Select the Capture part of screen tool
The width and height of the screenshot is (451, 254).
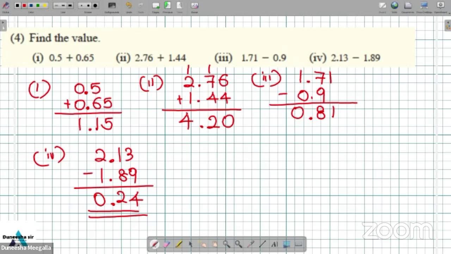pos(286,244)
